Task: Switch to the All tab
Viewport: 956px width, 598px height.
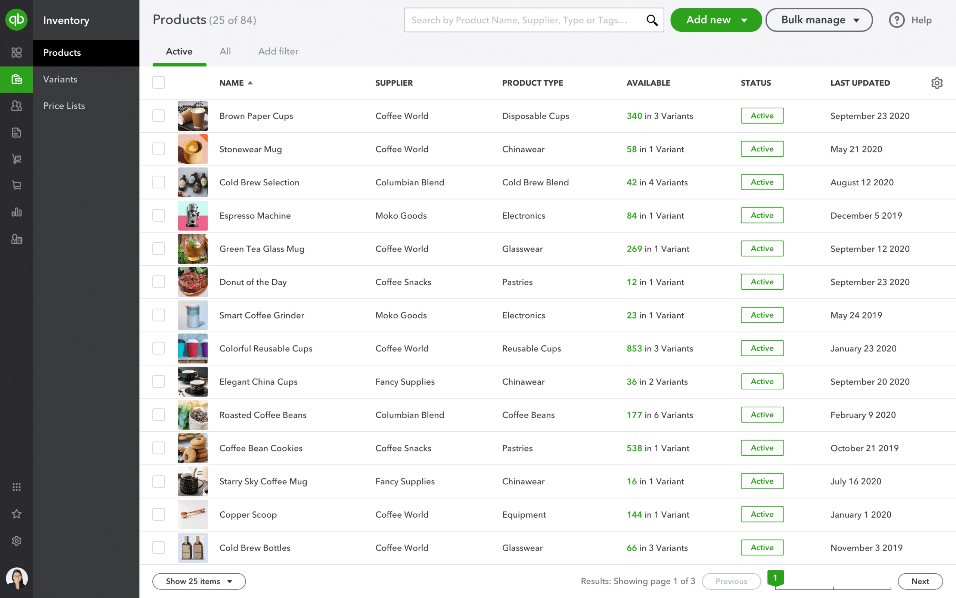Action: [x=225, y=52]
